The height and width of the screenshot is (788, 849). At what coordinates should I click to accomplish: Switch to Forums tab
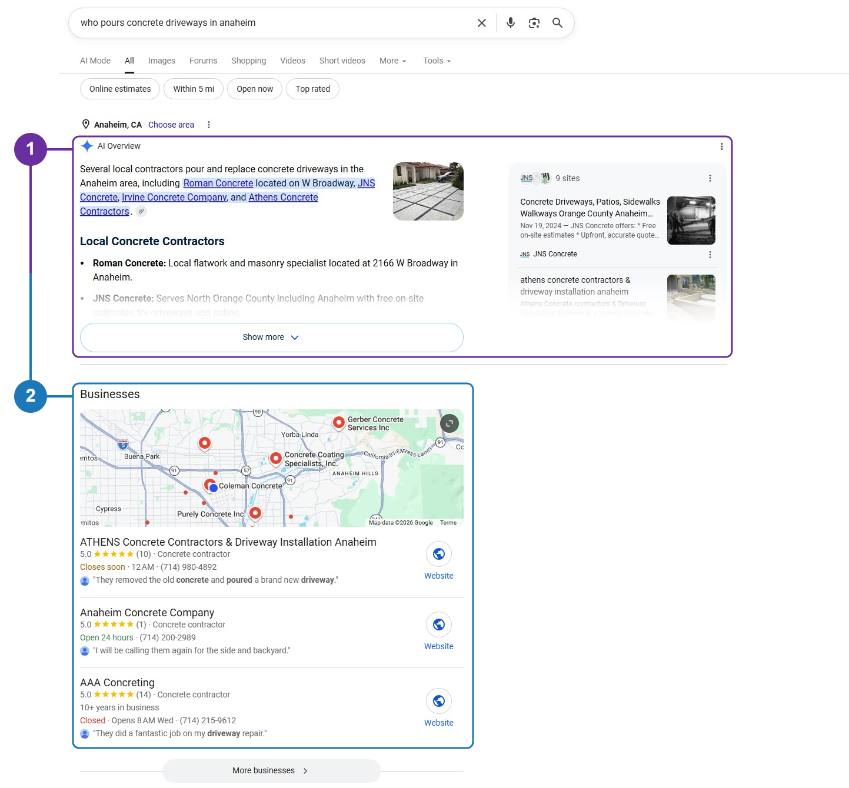pyautogui.click(x=203, y=61)
